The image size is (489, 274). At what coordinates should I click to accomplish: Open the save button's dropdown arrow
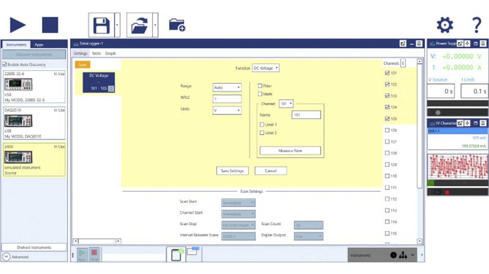117,25
